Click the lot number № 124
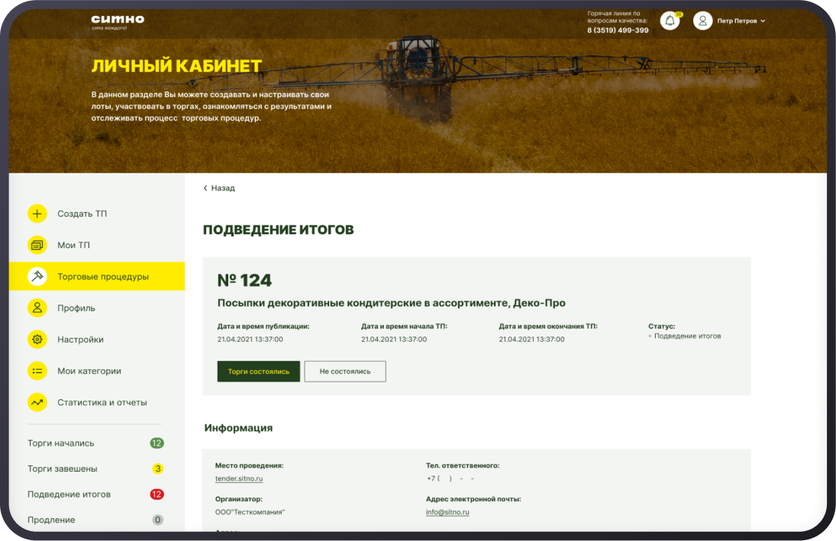The image size is (836, 541). click(x=245, y=280)
